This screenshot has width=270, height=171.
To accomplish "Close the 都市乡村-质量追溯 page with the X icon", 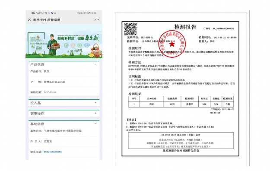I will [29, 20].
